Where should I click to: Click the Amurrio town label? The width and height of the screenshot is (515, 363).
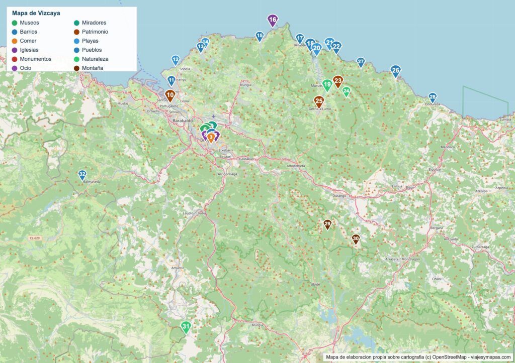click(x=178, y=268)
